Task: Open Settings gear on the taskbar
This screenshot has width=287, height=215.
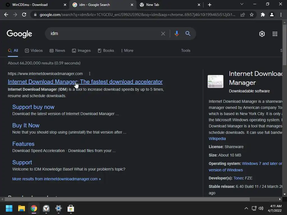Action: 58,208
